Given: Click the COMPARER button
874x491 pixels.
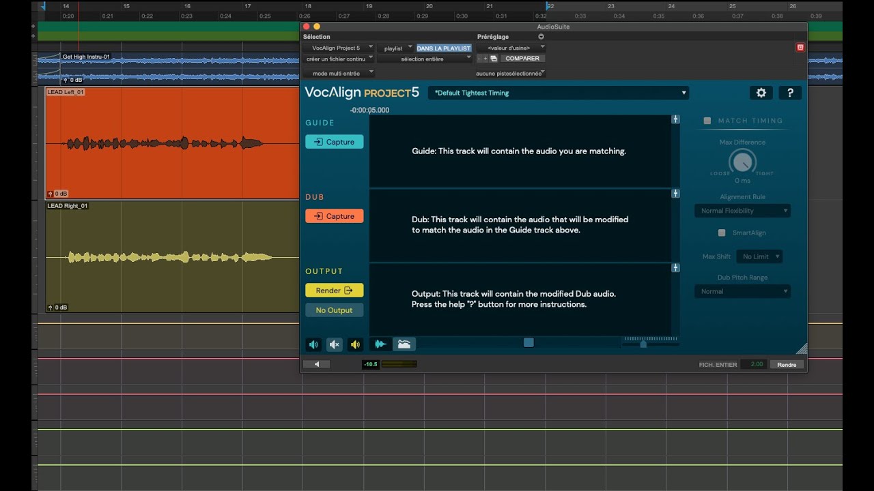Looking at the screenshot, I should click(x=522, y=59).
